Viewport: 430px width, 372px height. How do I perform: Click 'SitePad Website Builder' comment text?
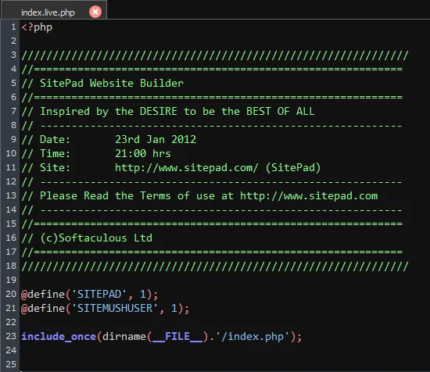pyautogui.click(x=112, y=83)
